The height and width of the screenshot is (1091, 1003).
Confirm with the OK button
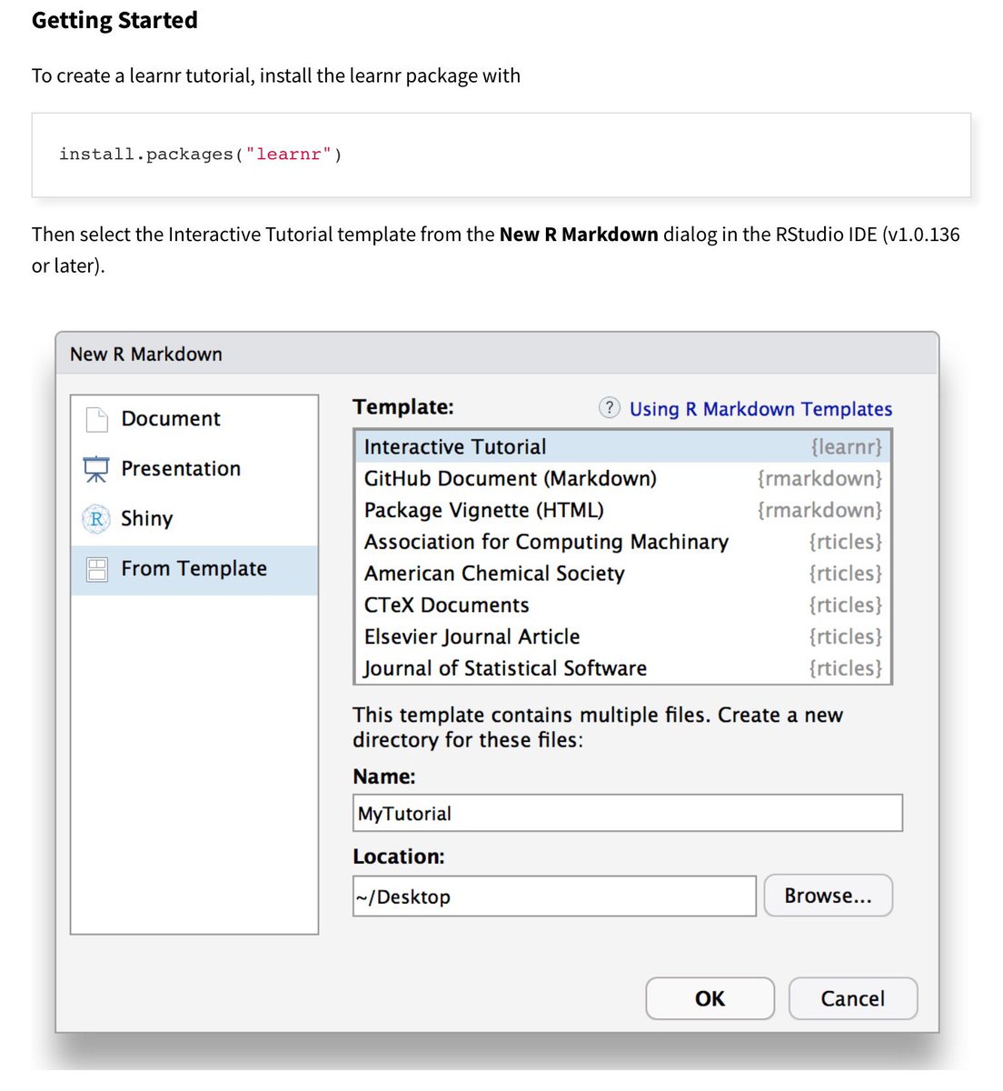710,998
